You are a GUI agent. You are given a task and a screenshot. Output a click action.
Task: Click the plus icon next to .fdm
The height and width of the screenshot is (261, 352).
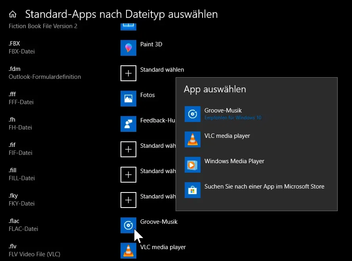128,73
